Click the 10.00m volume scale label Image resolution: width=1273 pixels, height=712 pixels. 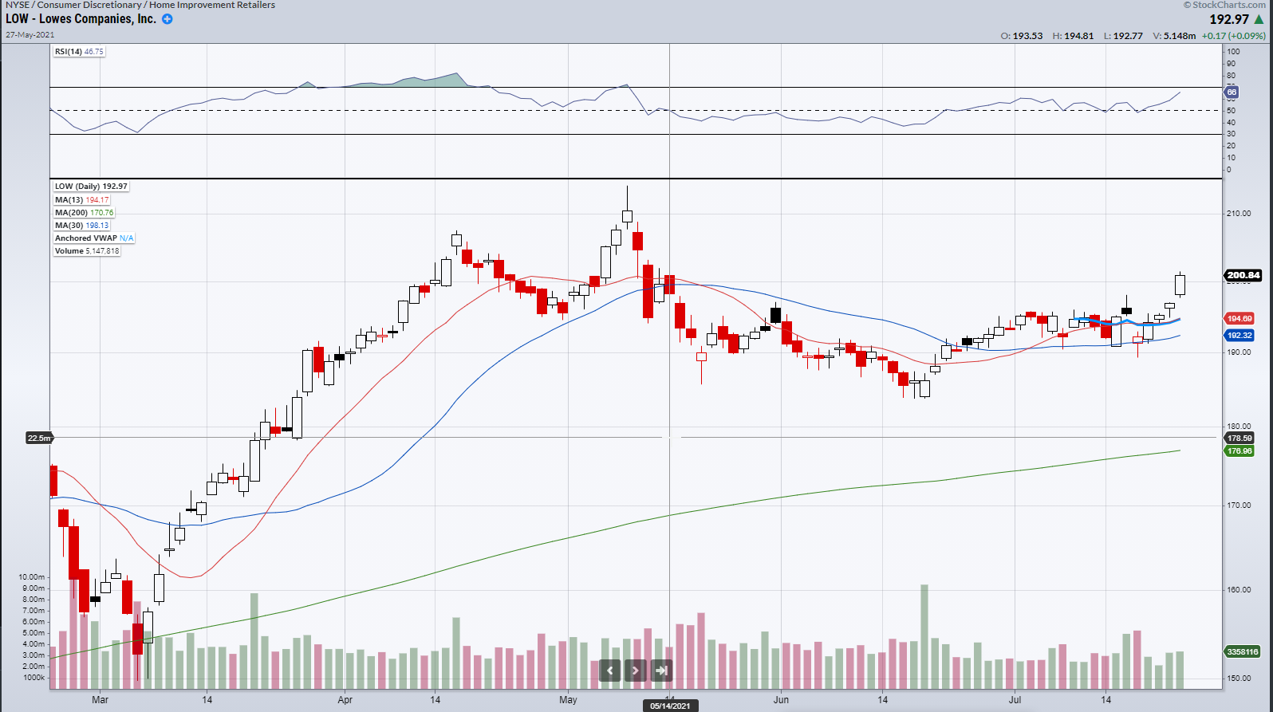click(32, 577)
